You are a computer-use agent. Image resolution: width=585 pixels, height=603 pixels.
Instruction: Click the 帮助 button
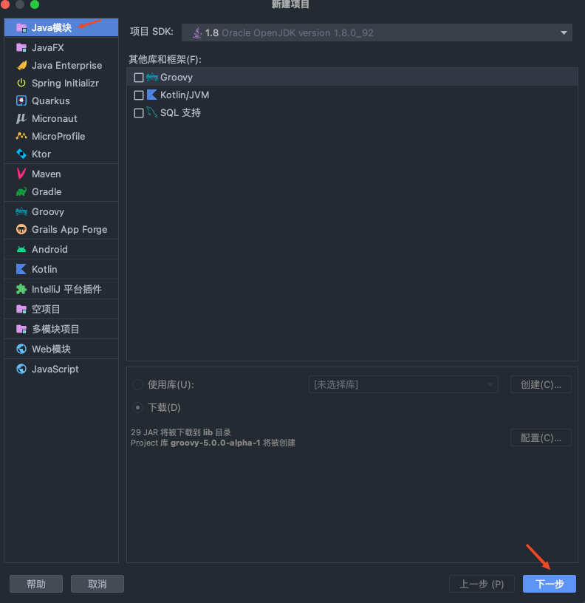point(36,584)
